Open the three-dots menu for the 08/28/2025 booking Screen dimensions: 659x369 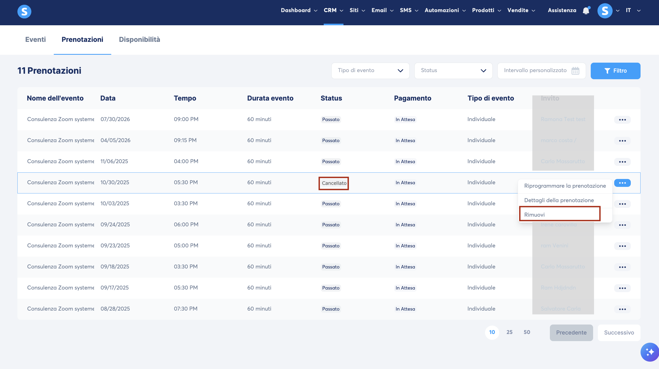622,309
